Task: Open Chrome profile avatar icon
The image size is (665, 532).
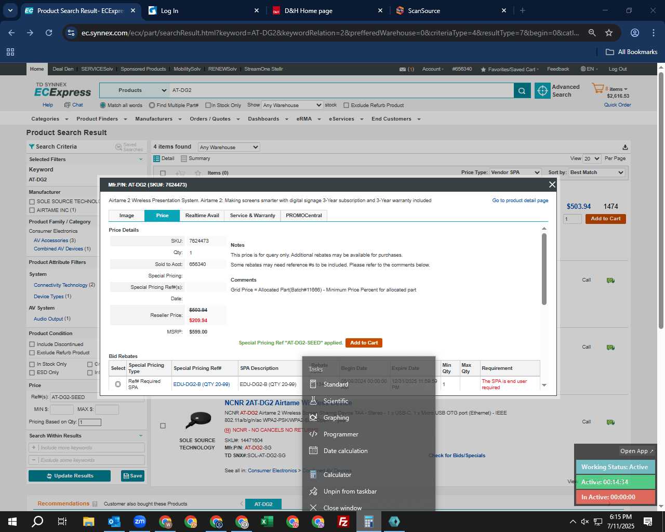Action: click(635, 33)
